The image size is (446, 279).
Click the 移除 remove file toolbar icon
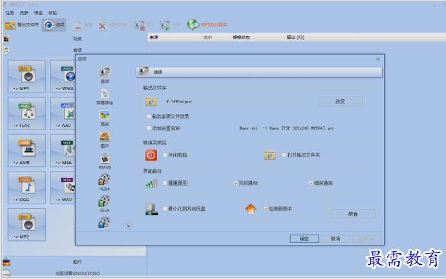[x=77, y=25]
